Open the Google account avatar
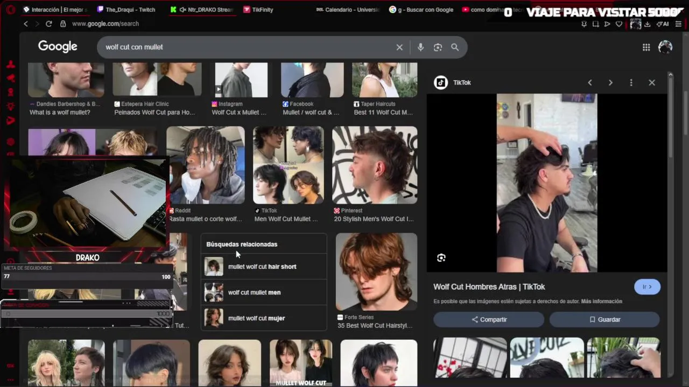 [x=665, y=47]
